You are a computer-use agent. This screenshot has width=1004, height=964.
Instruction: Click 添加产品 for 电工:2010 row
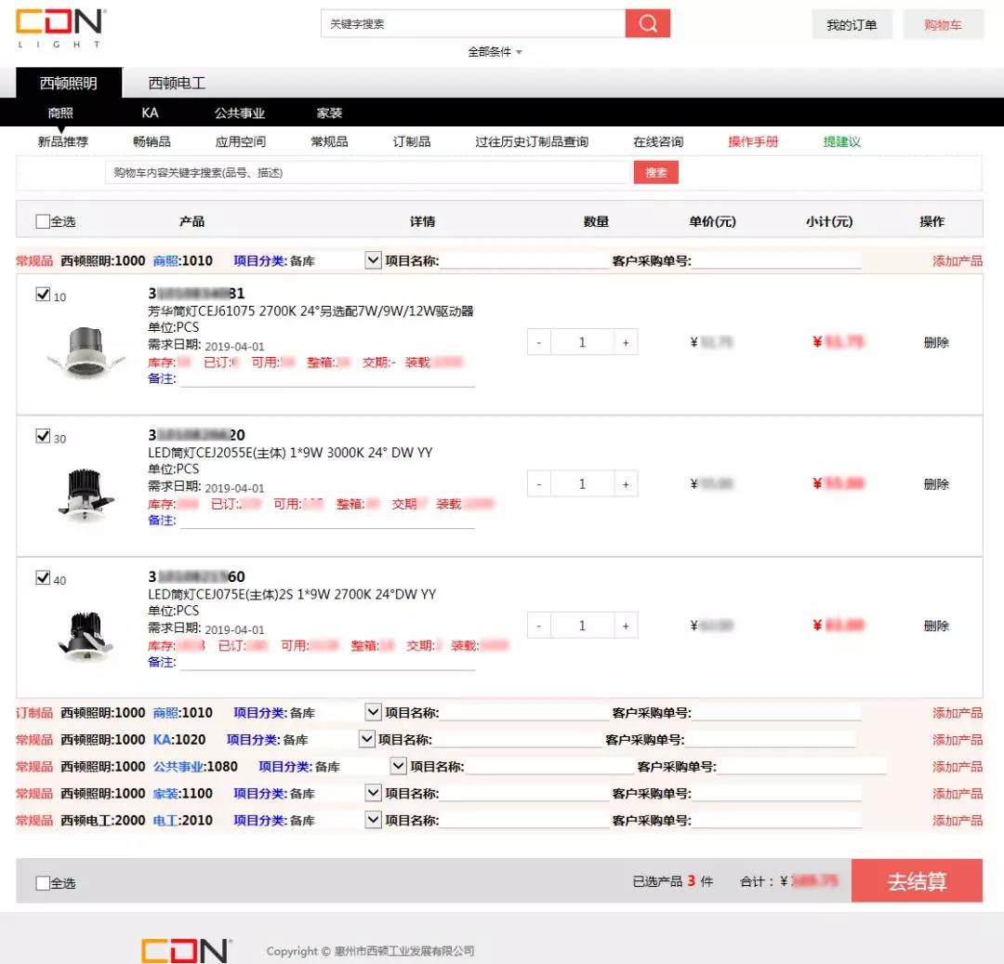[x=958, y=820]
